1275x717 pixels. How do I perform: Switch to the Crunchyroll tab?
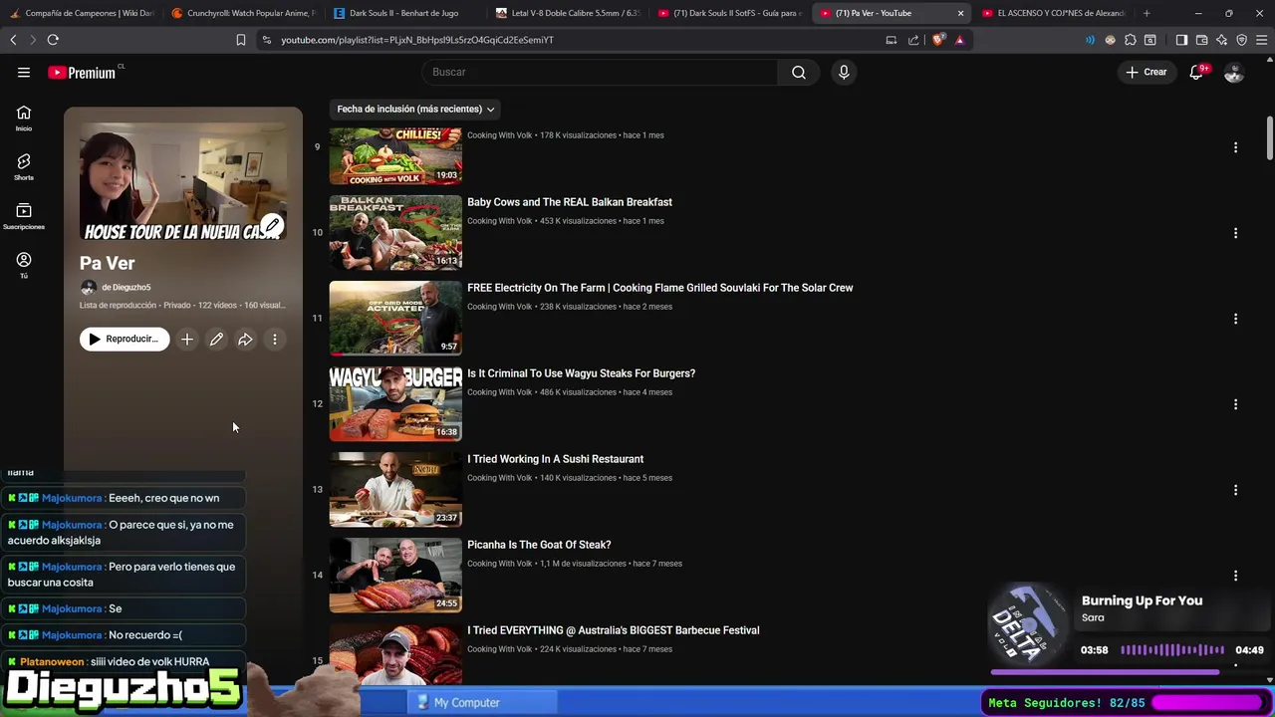tap(242, 13)
